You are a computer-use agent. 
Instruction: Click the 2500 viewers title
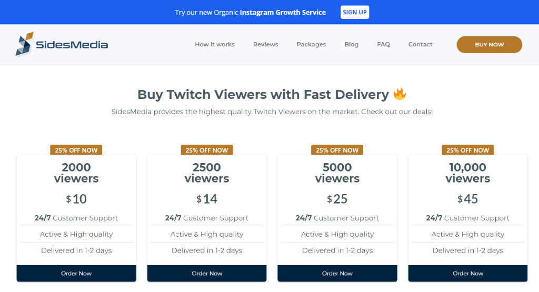pyautogui.click(x=207, y=173)
